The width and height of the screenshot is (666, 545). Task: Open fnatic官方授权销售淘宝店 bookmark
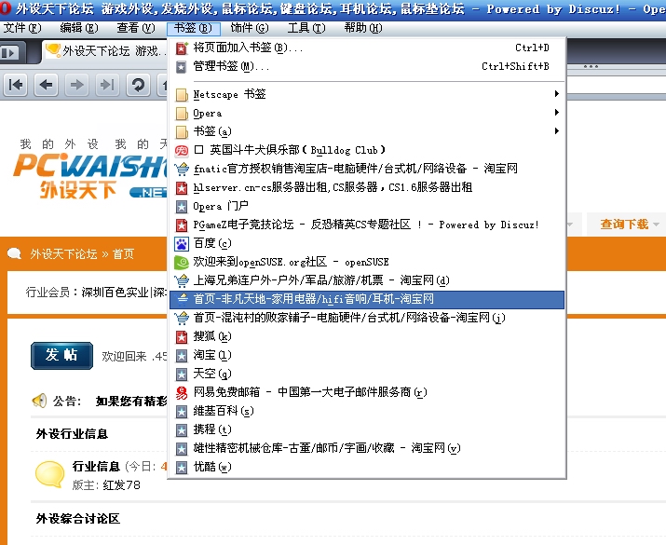coord(367,169)
